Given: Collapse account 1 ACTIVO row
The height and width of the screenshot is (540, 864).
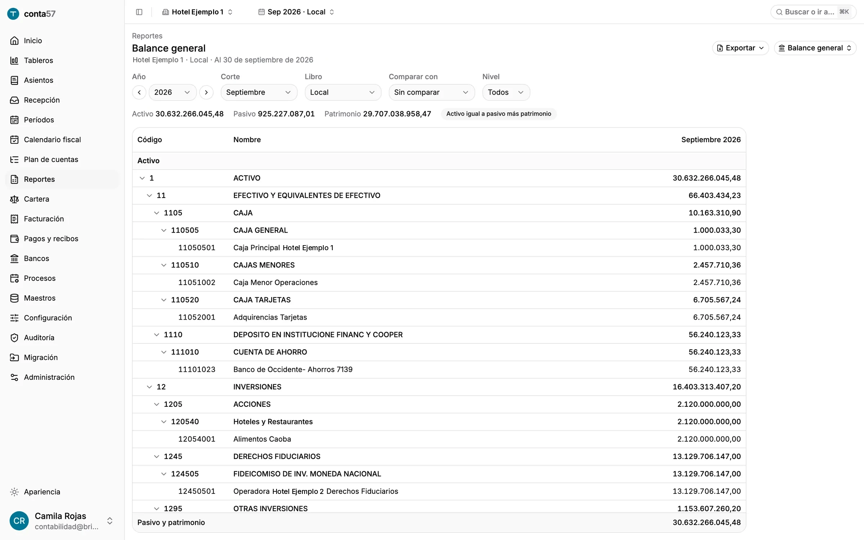Looking at the screenshot, I should coord(142,178).
